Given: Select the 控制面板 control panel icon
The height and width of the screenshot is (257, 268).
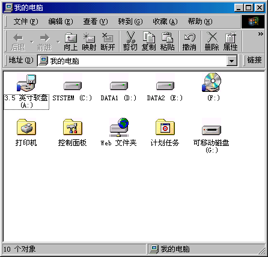Looking at the screenshot, I should [73, 127].
